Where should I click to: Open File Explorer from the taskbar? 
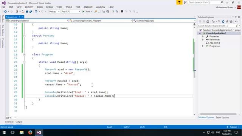pyautogui.click(x=22, y=133)
